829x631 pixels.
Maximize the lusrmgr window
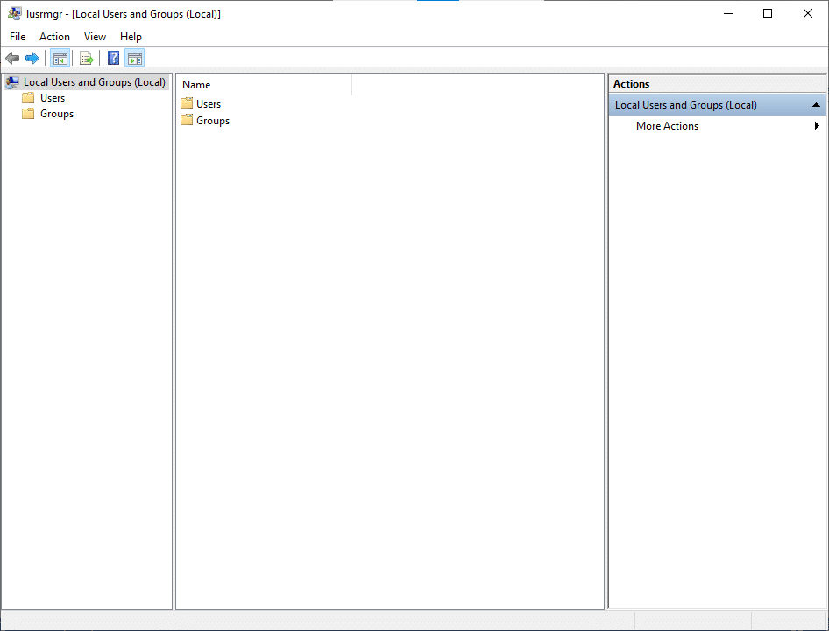pos(768,14)
